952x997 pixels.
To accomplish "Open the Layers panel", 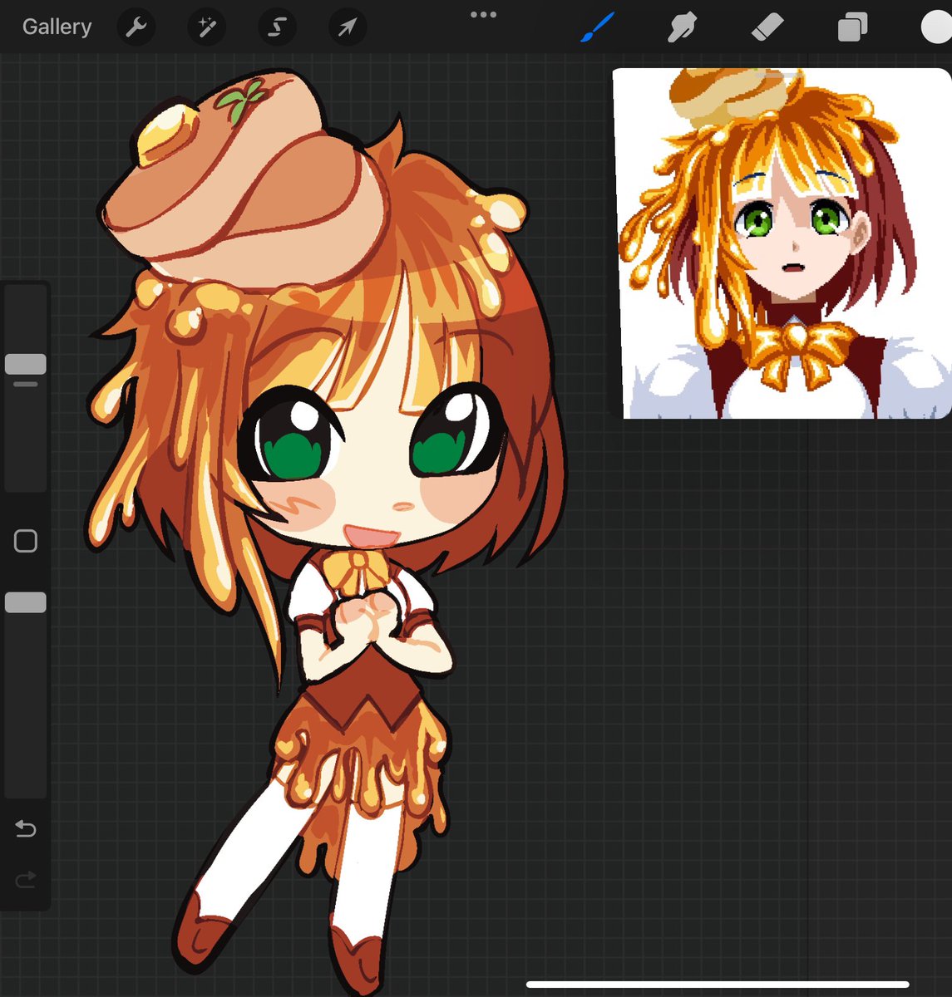I will [x=852, y=27].
